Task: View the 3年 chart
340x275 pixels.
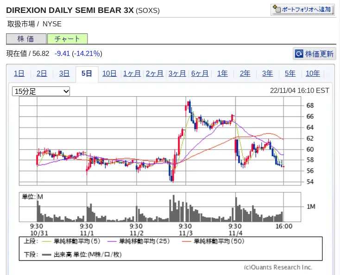Action: 268,73
